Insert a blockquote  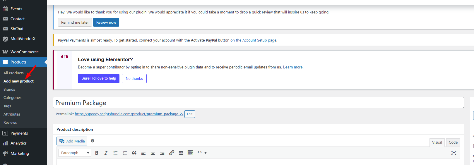134,153
